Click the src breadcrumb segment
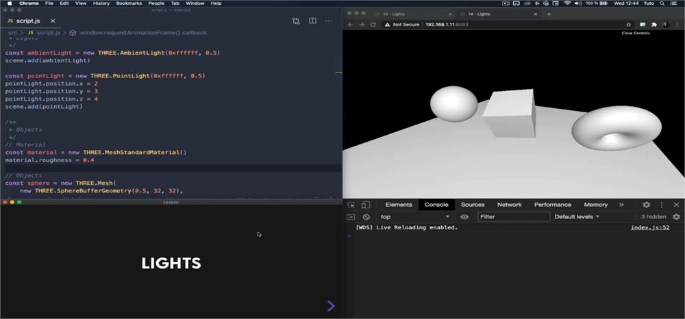The image size is (685, 319). [x=12, y=33]
